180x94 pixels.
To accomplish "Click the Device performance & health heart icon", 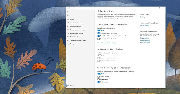I will pos(68,40).
